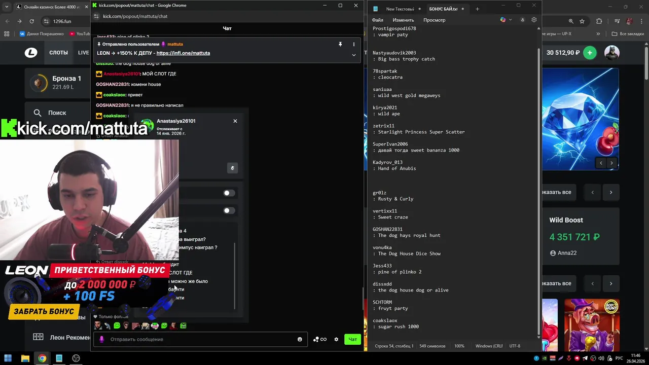The width and height of the screenshot is (649, 365).
Task: Open the emoji picker in chat input
Action: pyautogui.click(x=300, y=339)
